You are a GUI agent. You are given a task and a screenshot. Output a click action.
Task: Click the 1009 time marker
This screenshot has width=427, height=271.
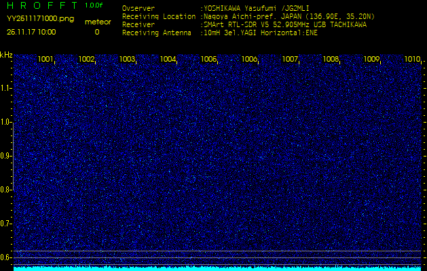pos(371,60)
